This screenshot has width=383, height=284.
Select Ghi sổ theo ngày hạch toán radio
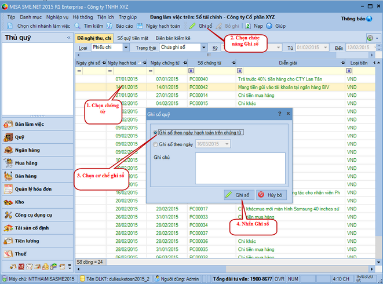[155, 133]
